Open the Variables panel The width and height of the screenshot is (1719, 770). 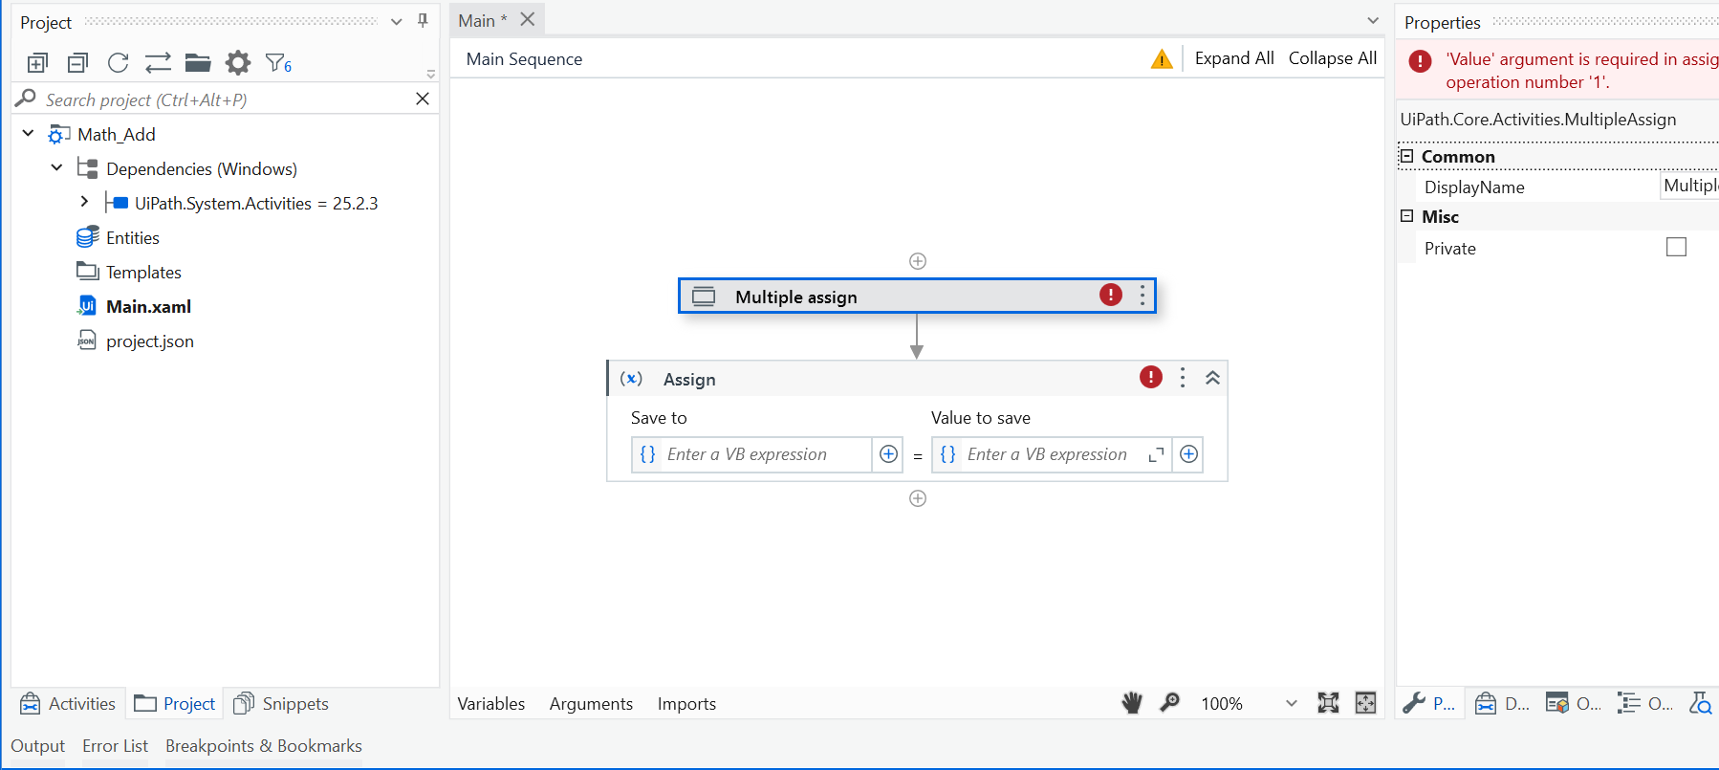491,703
